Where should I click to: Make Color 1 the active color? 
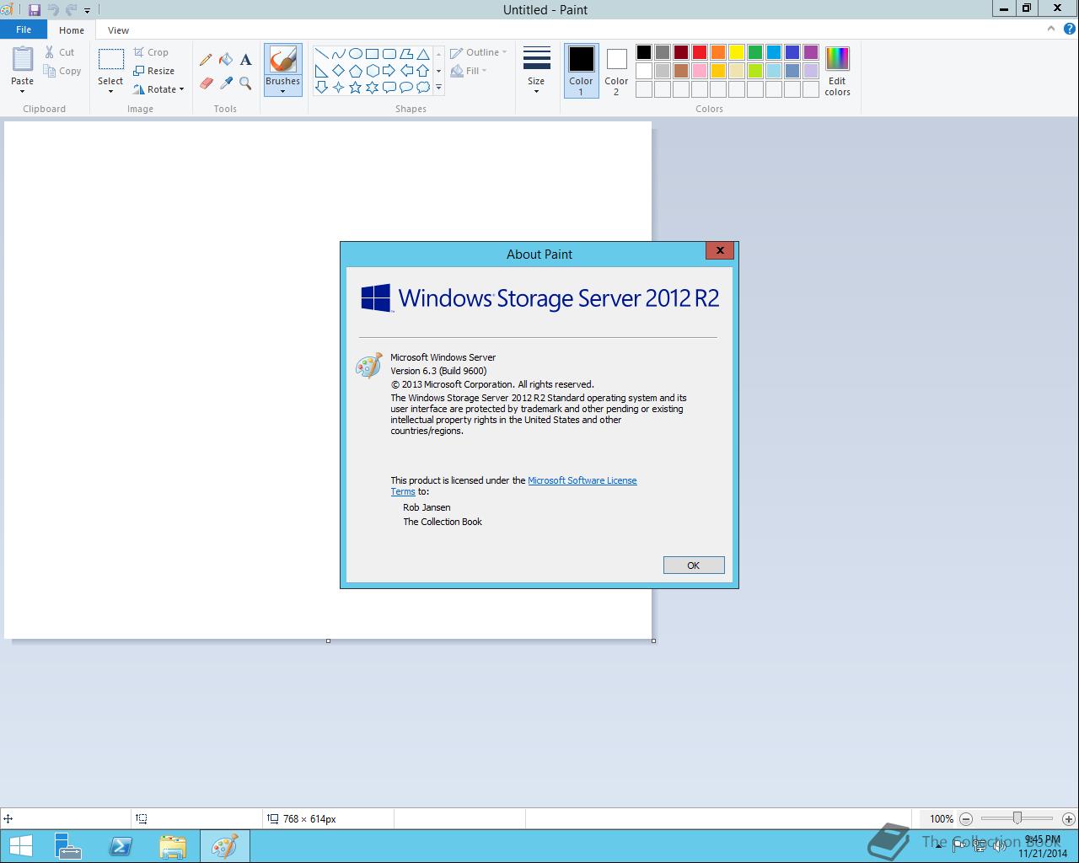point(581,71)
